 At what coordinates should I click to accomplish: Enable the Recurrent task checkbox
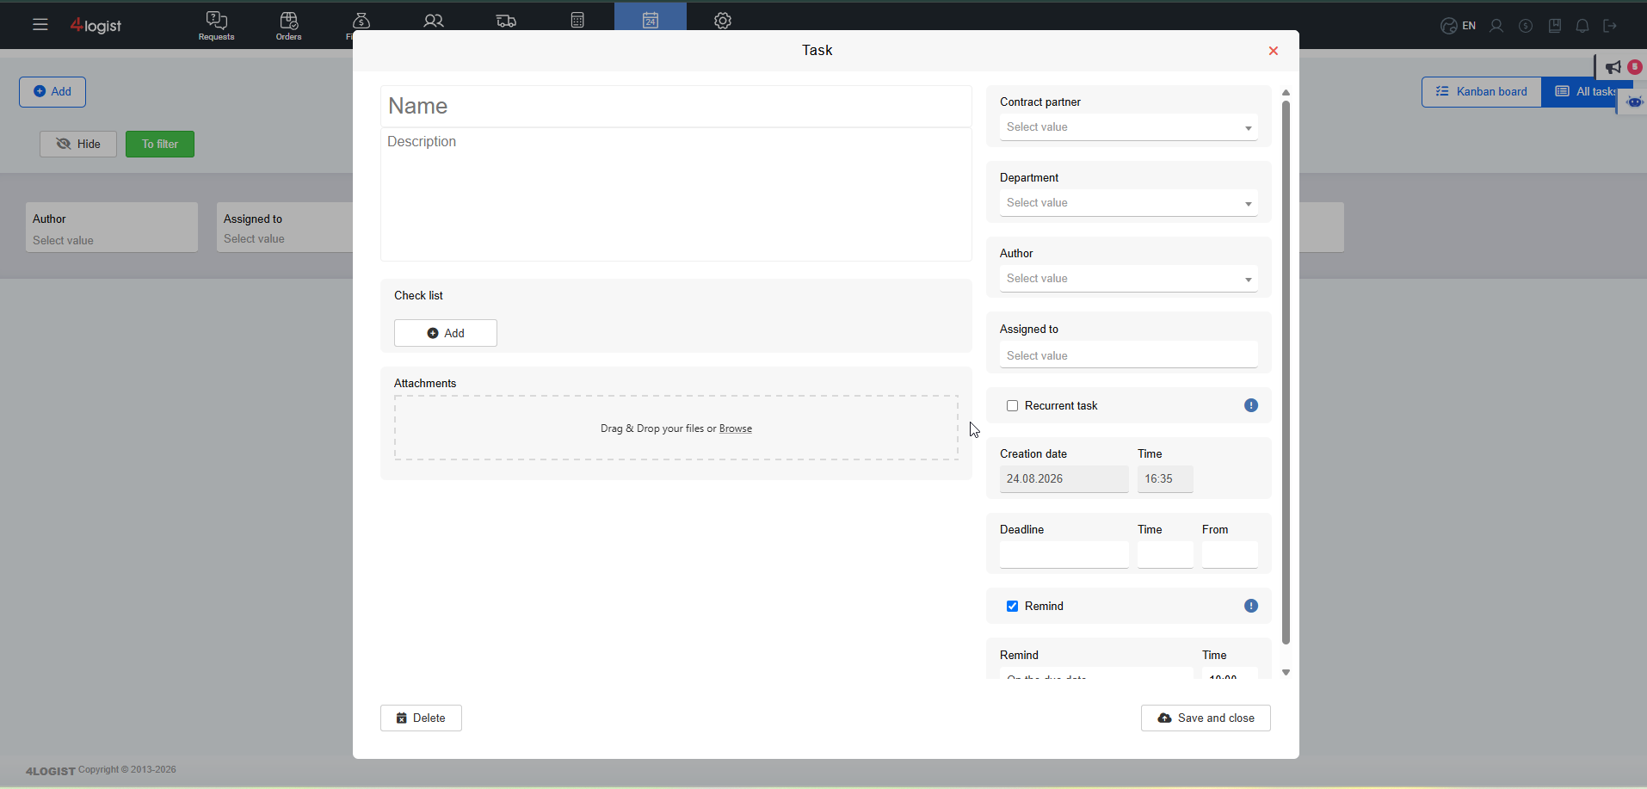[1013, 406]
